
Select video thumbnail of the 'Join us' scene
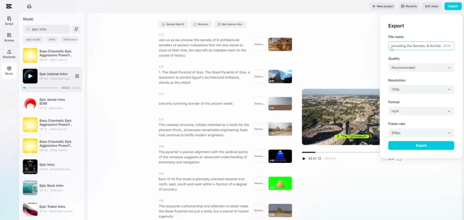click(280, 44)
